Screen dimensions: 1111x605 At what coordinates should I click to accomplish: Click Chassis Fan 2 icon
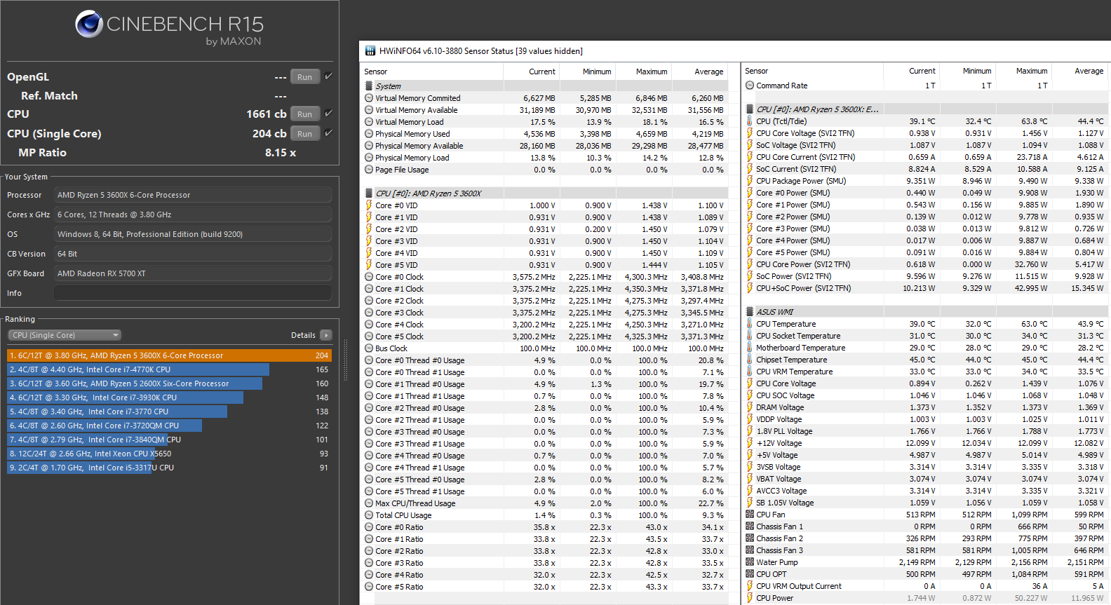750,538
